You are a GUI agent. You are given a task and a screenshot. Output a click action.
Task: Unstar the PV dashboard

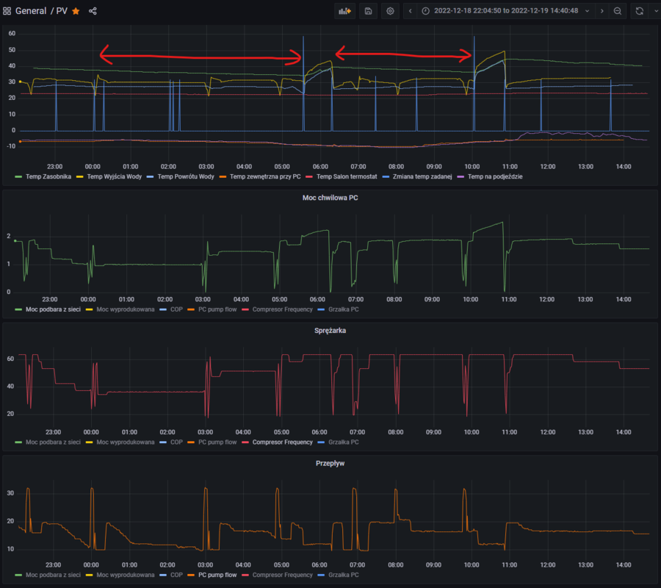(x=76, y=11)
